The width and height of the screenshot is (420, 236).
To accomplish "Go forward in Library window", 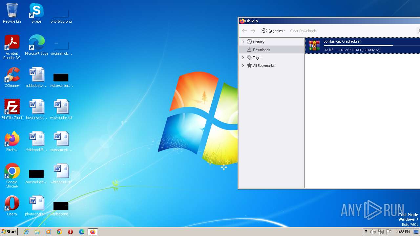I will 253,31.
